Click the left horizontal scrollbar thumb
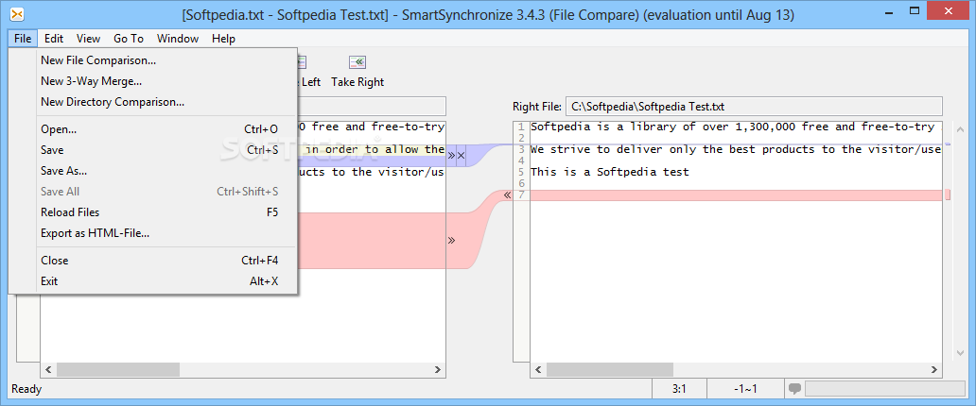The image size is (976, 406). pyautogui.click(x=118, y=370)
